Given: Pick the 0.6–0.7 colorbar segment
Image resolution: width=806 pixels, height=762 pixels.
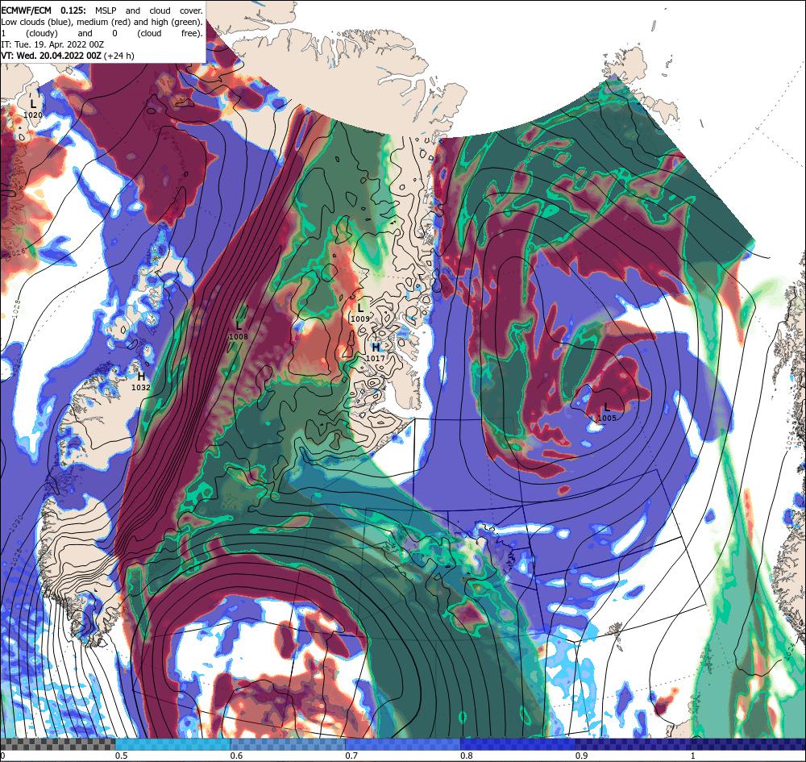Looking at the screenshot, I should click(288, 744).
